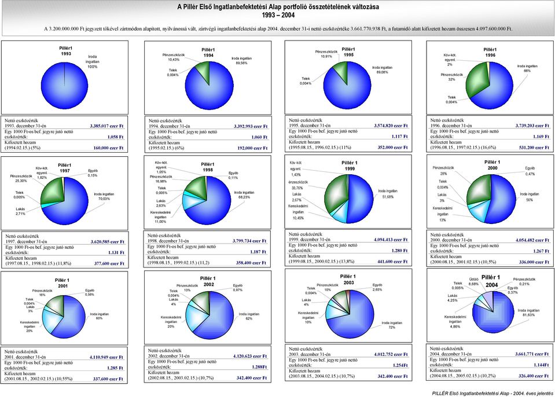Click the footer "PILLÉR Első Ingatlanbefektetési Alap - 2004. éves jelentés"
Screen dimensions: 555x397
click(x=492, y=394)
